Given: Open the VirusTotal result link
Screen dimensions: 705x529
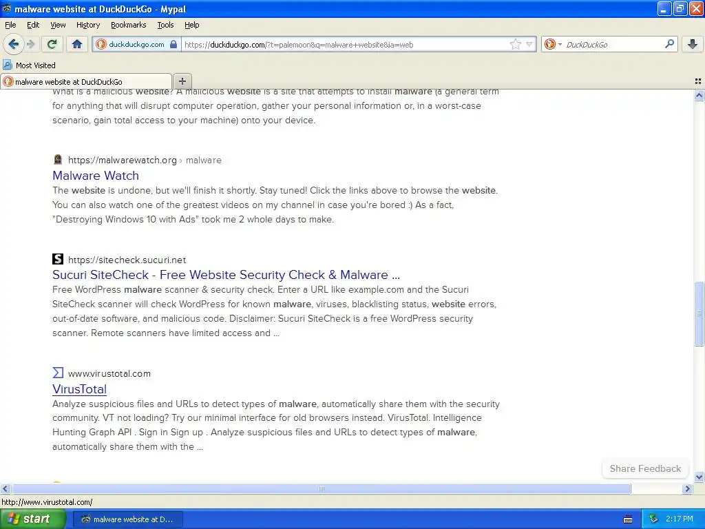Looking at the screenshot, I should [x=79, y=389].
